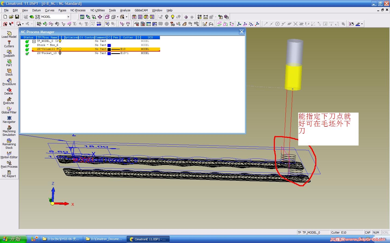The height and width of the screenshot is (243, 390).
Task: Open the dropdown arrow at the second toolbar's right end
Action: pos(362,24)
